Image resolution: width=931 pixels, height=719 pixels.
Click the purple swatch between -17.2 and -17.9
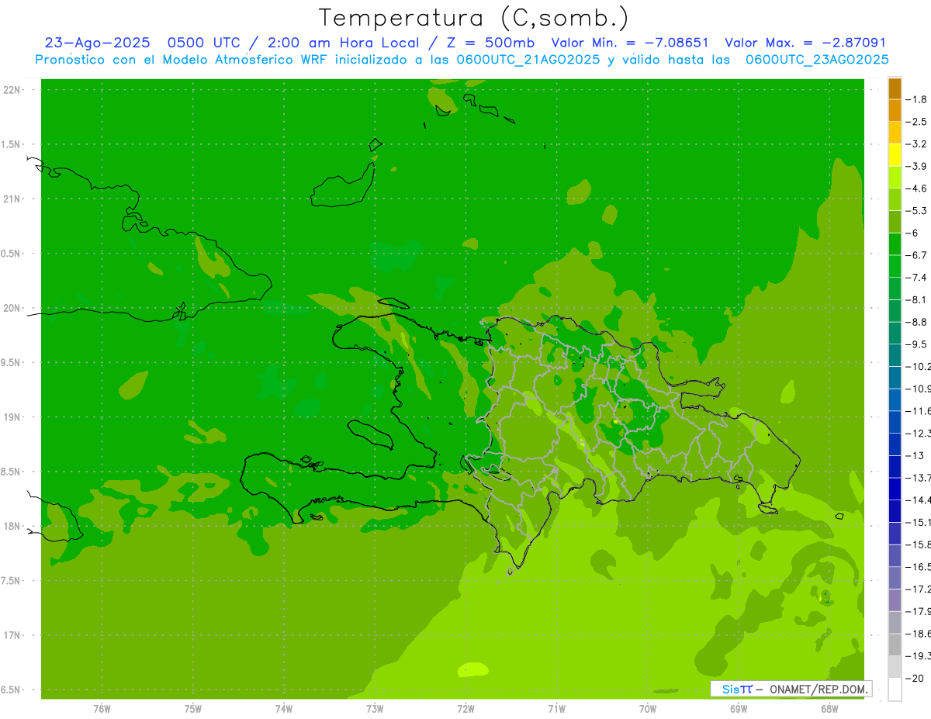click(895, 600)
